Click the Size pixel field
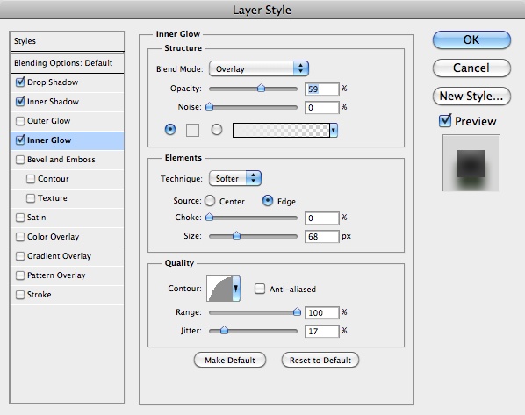The image size is (525, 415). [322, 237]
